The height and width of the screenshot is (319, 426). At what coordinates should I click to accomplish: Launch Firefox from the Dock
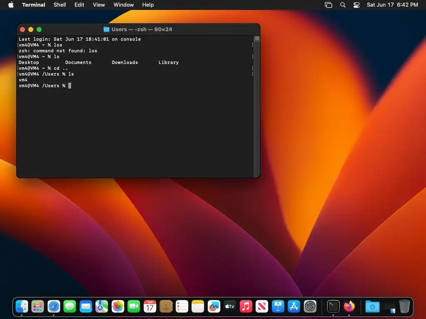click(349, 307)
